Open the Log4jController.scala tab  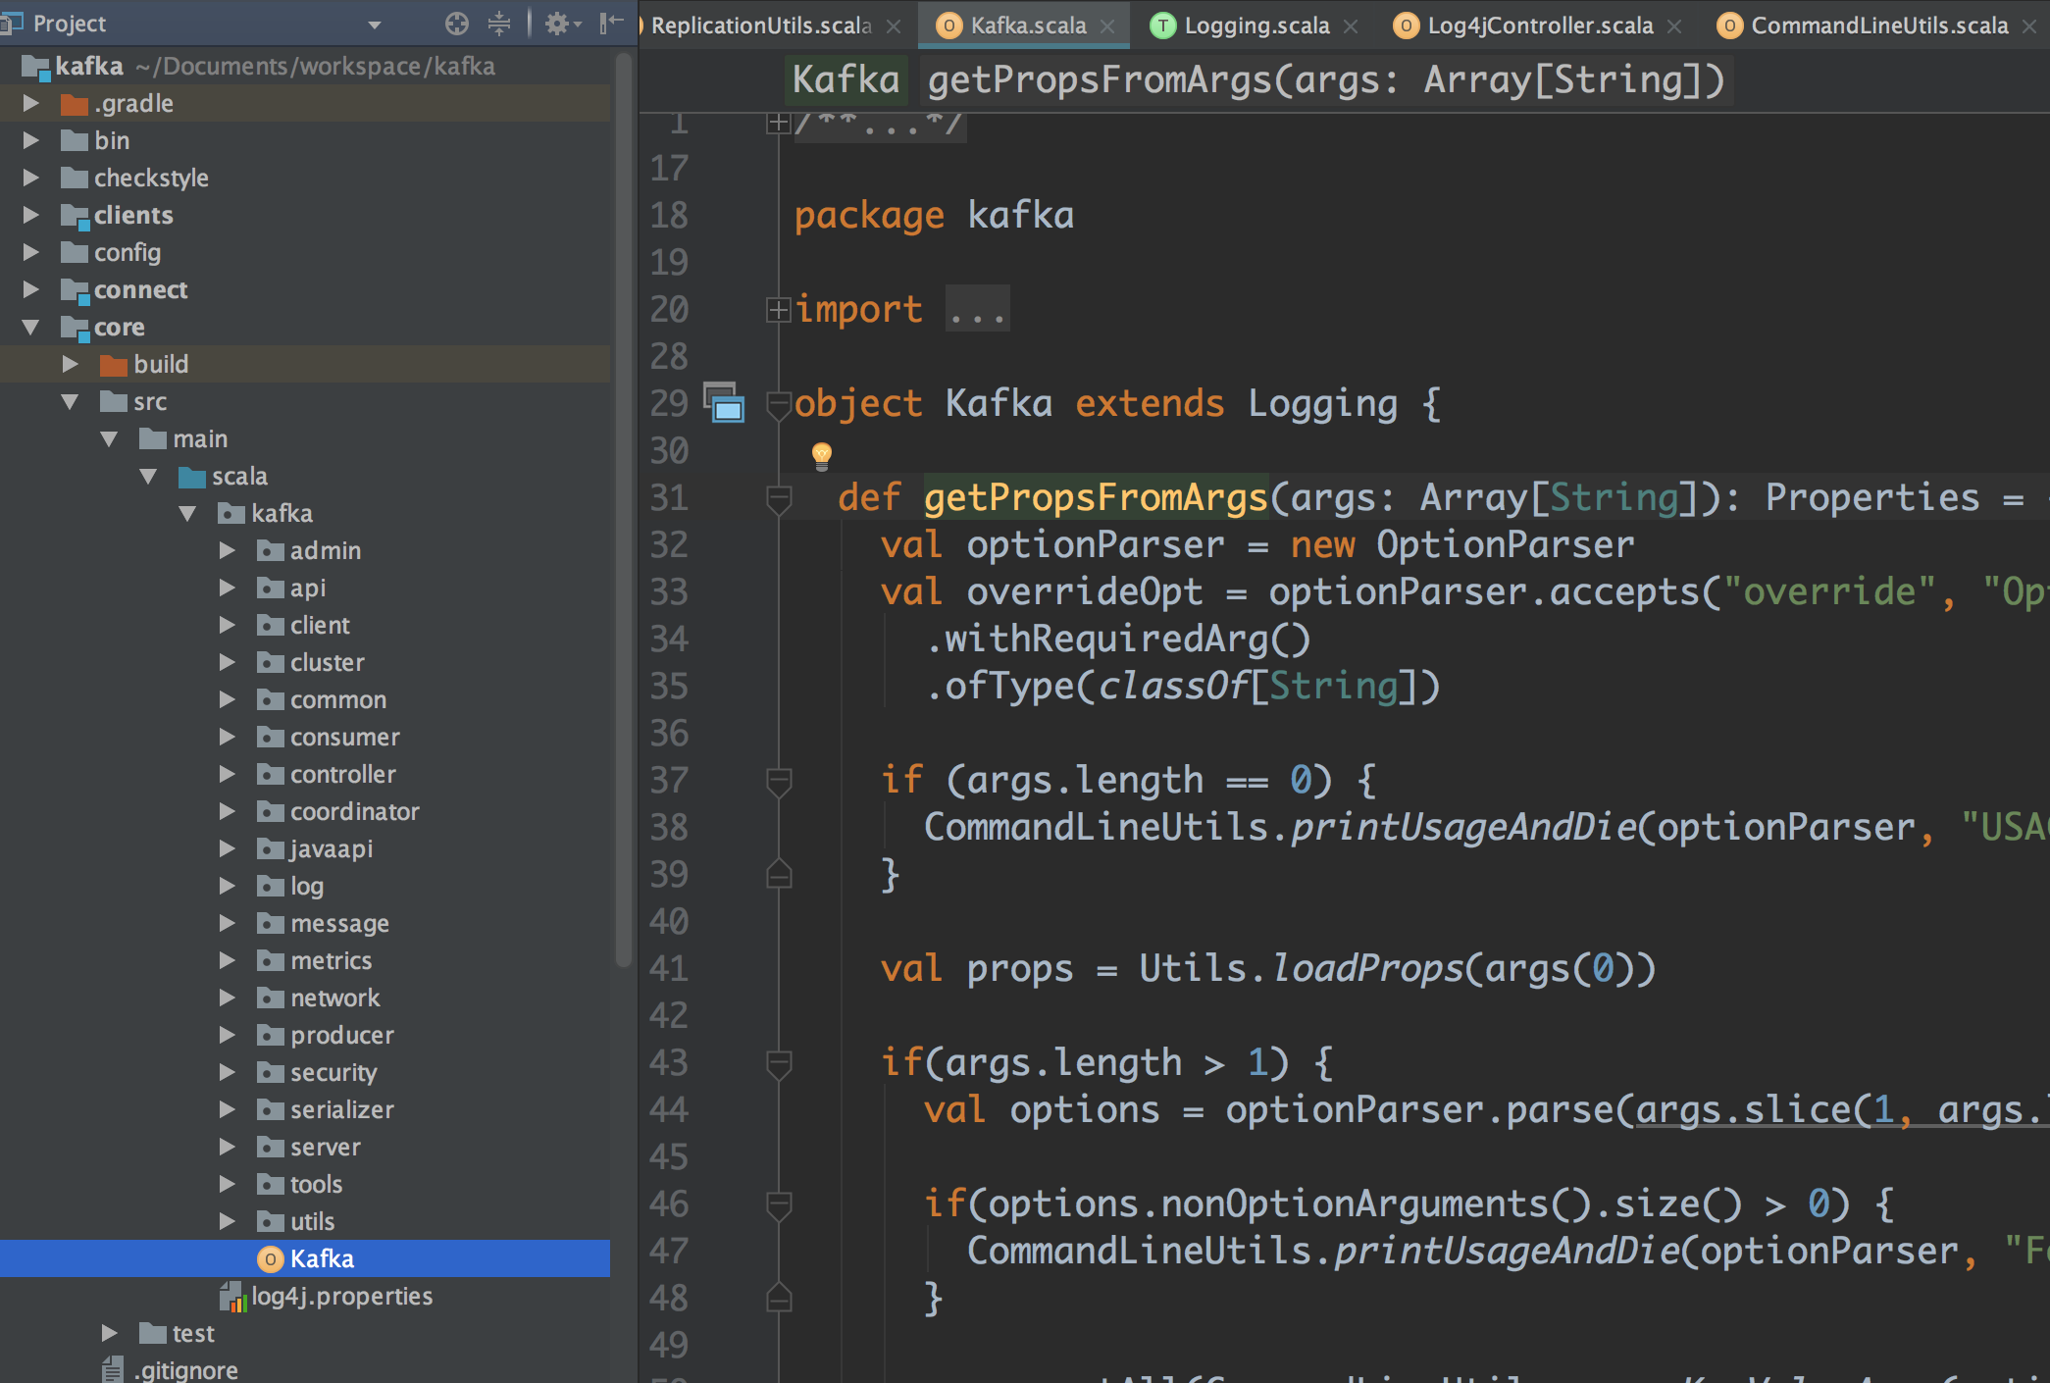point(1540,26)
